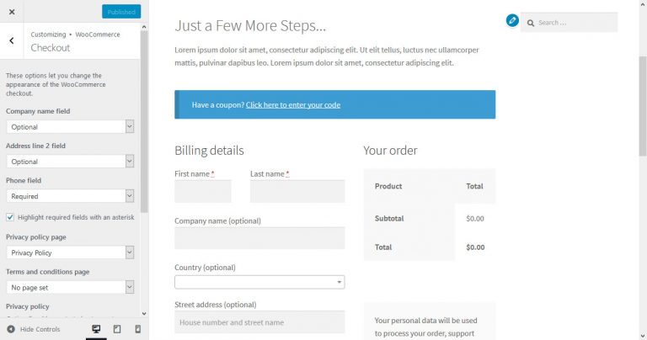
Task: Open the Phone field dropdown
Action: tap(70, 196)
